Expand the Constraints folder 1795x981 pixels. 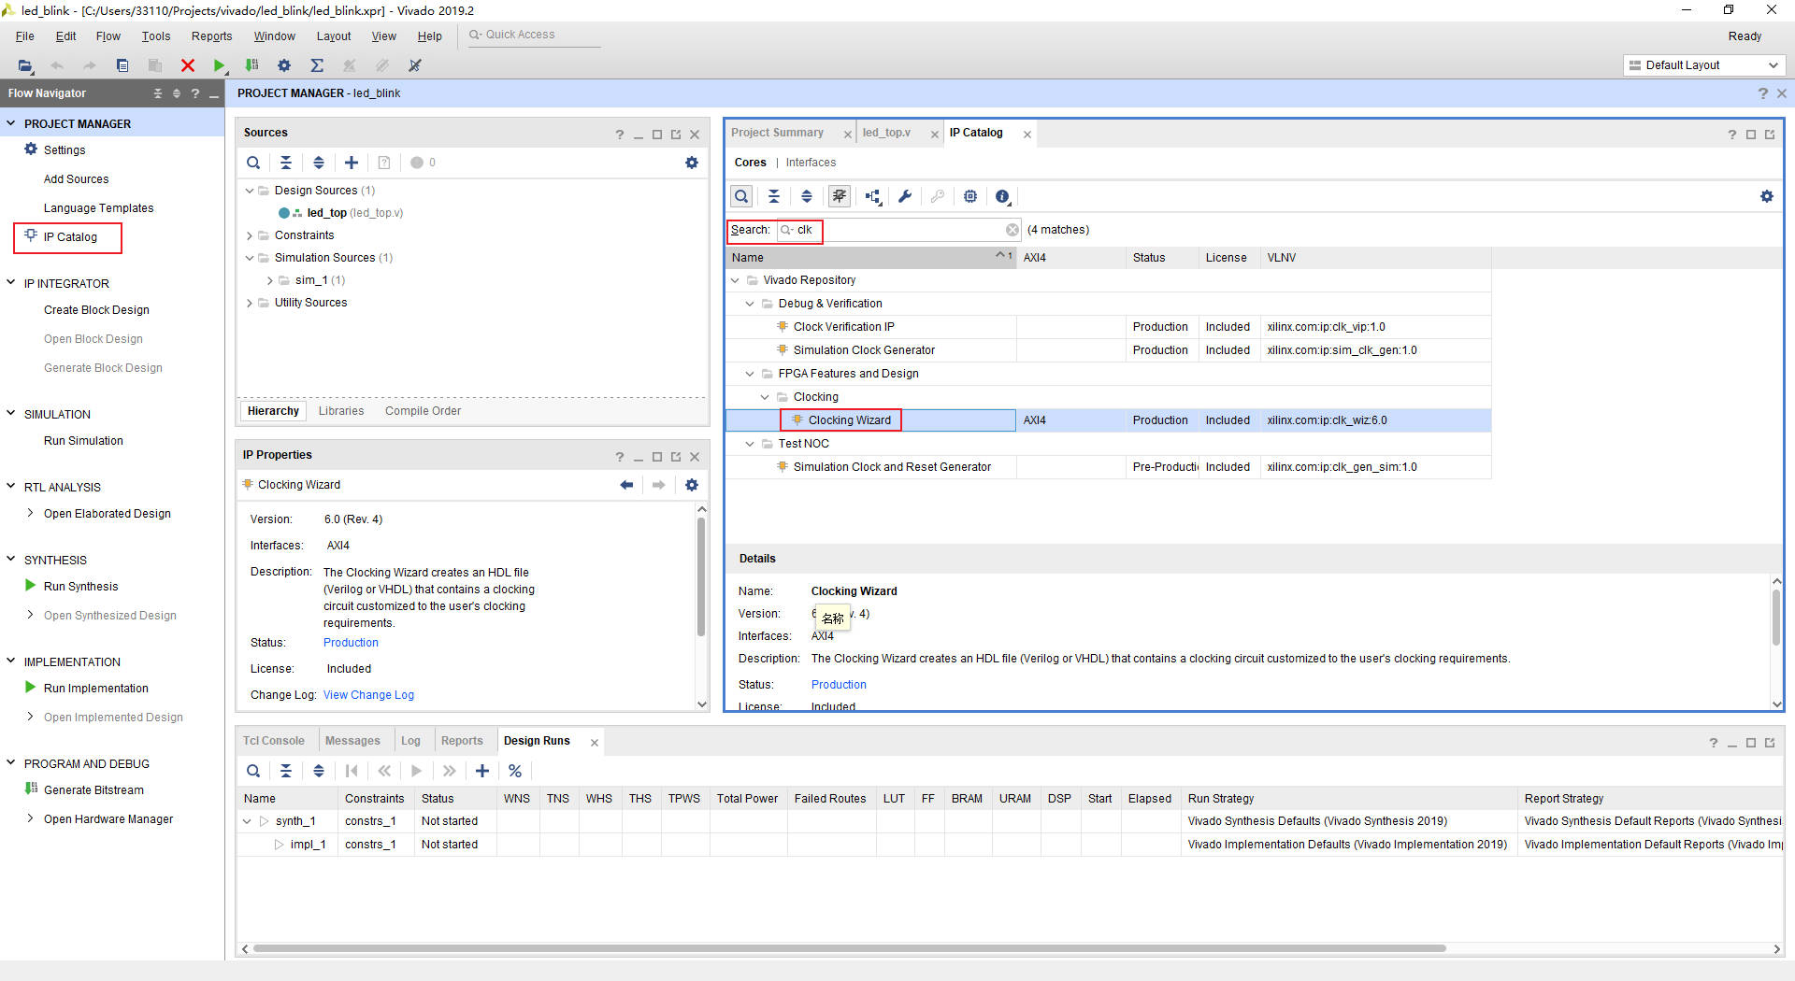[250, 235]
